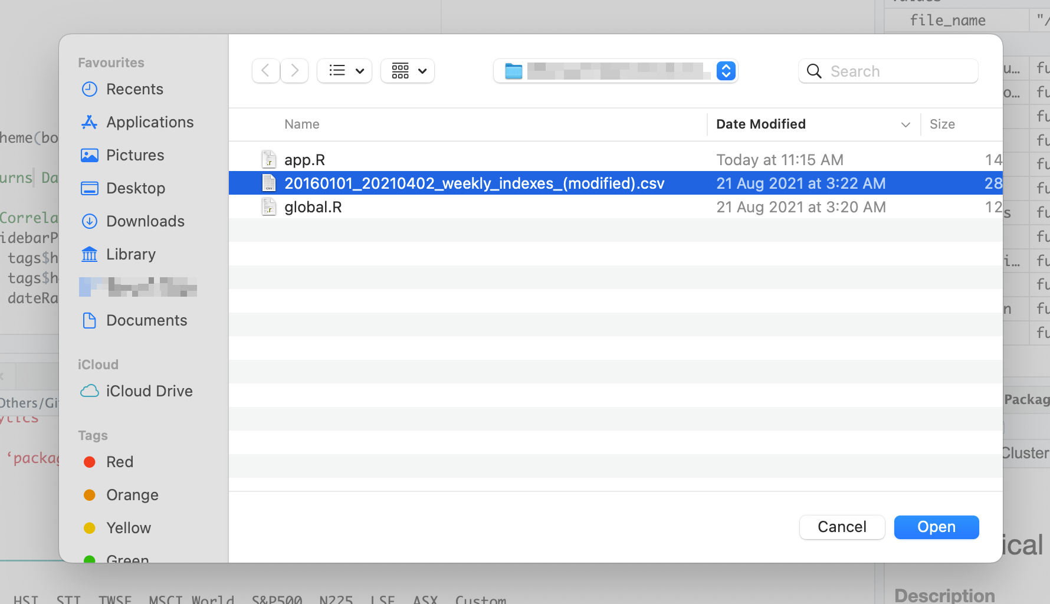Filter by the Red tag

pyautogui.click(x=119, y=462)
